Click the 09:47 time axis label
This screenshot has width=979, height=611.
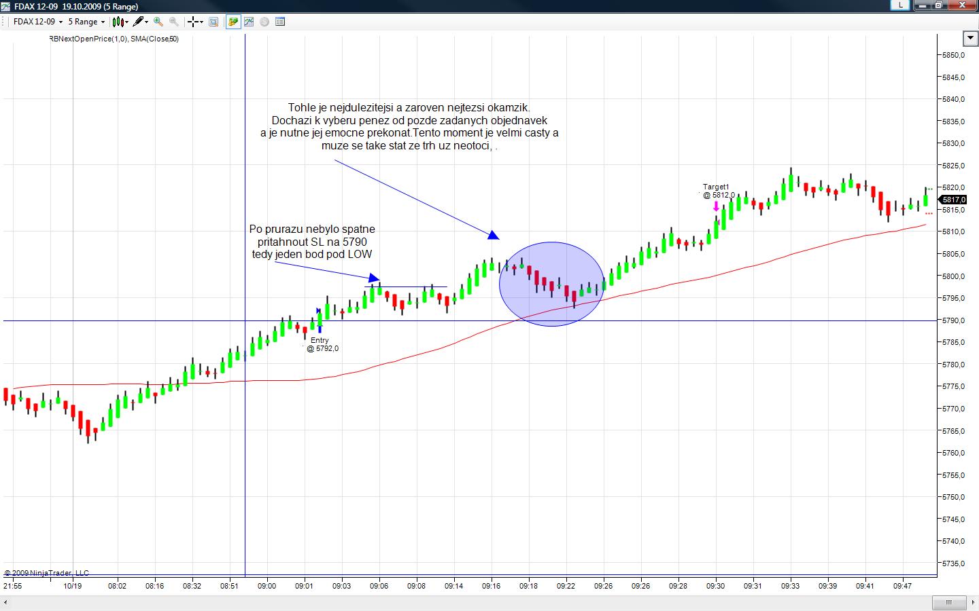coord(902,586)
